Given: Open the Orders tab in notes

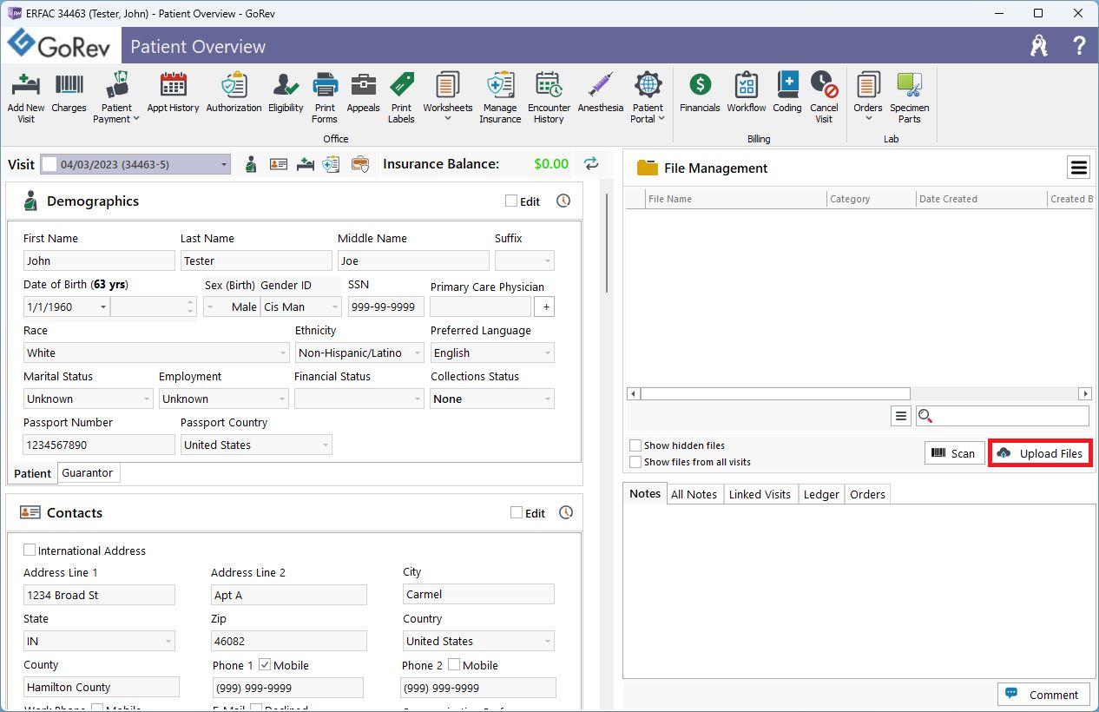Looking at the screenshot, I should click(x=867, y=494).
